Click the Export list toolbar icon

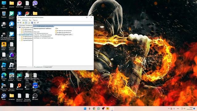(29, 23)
